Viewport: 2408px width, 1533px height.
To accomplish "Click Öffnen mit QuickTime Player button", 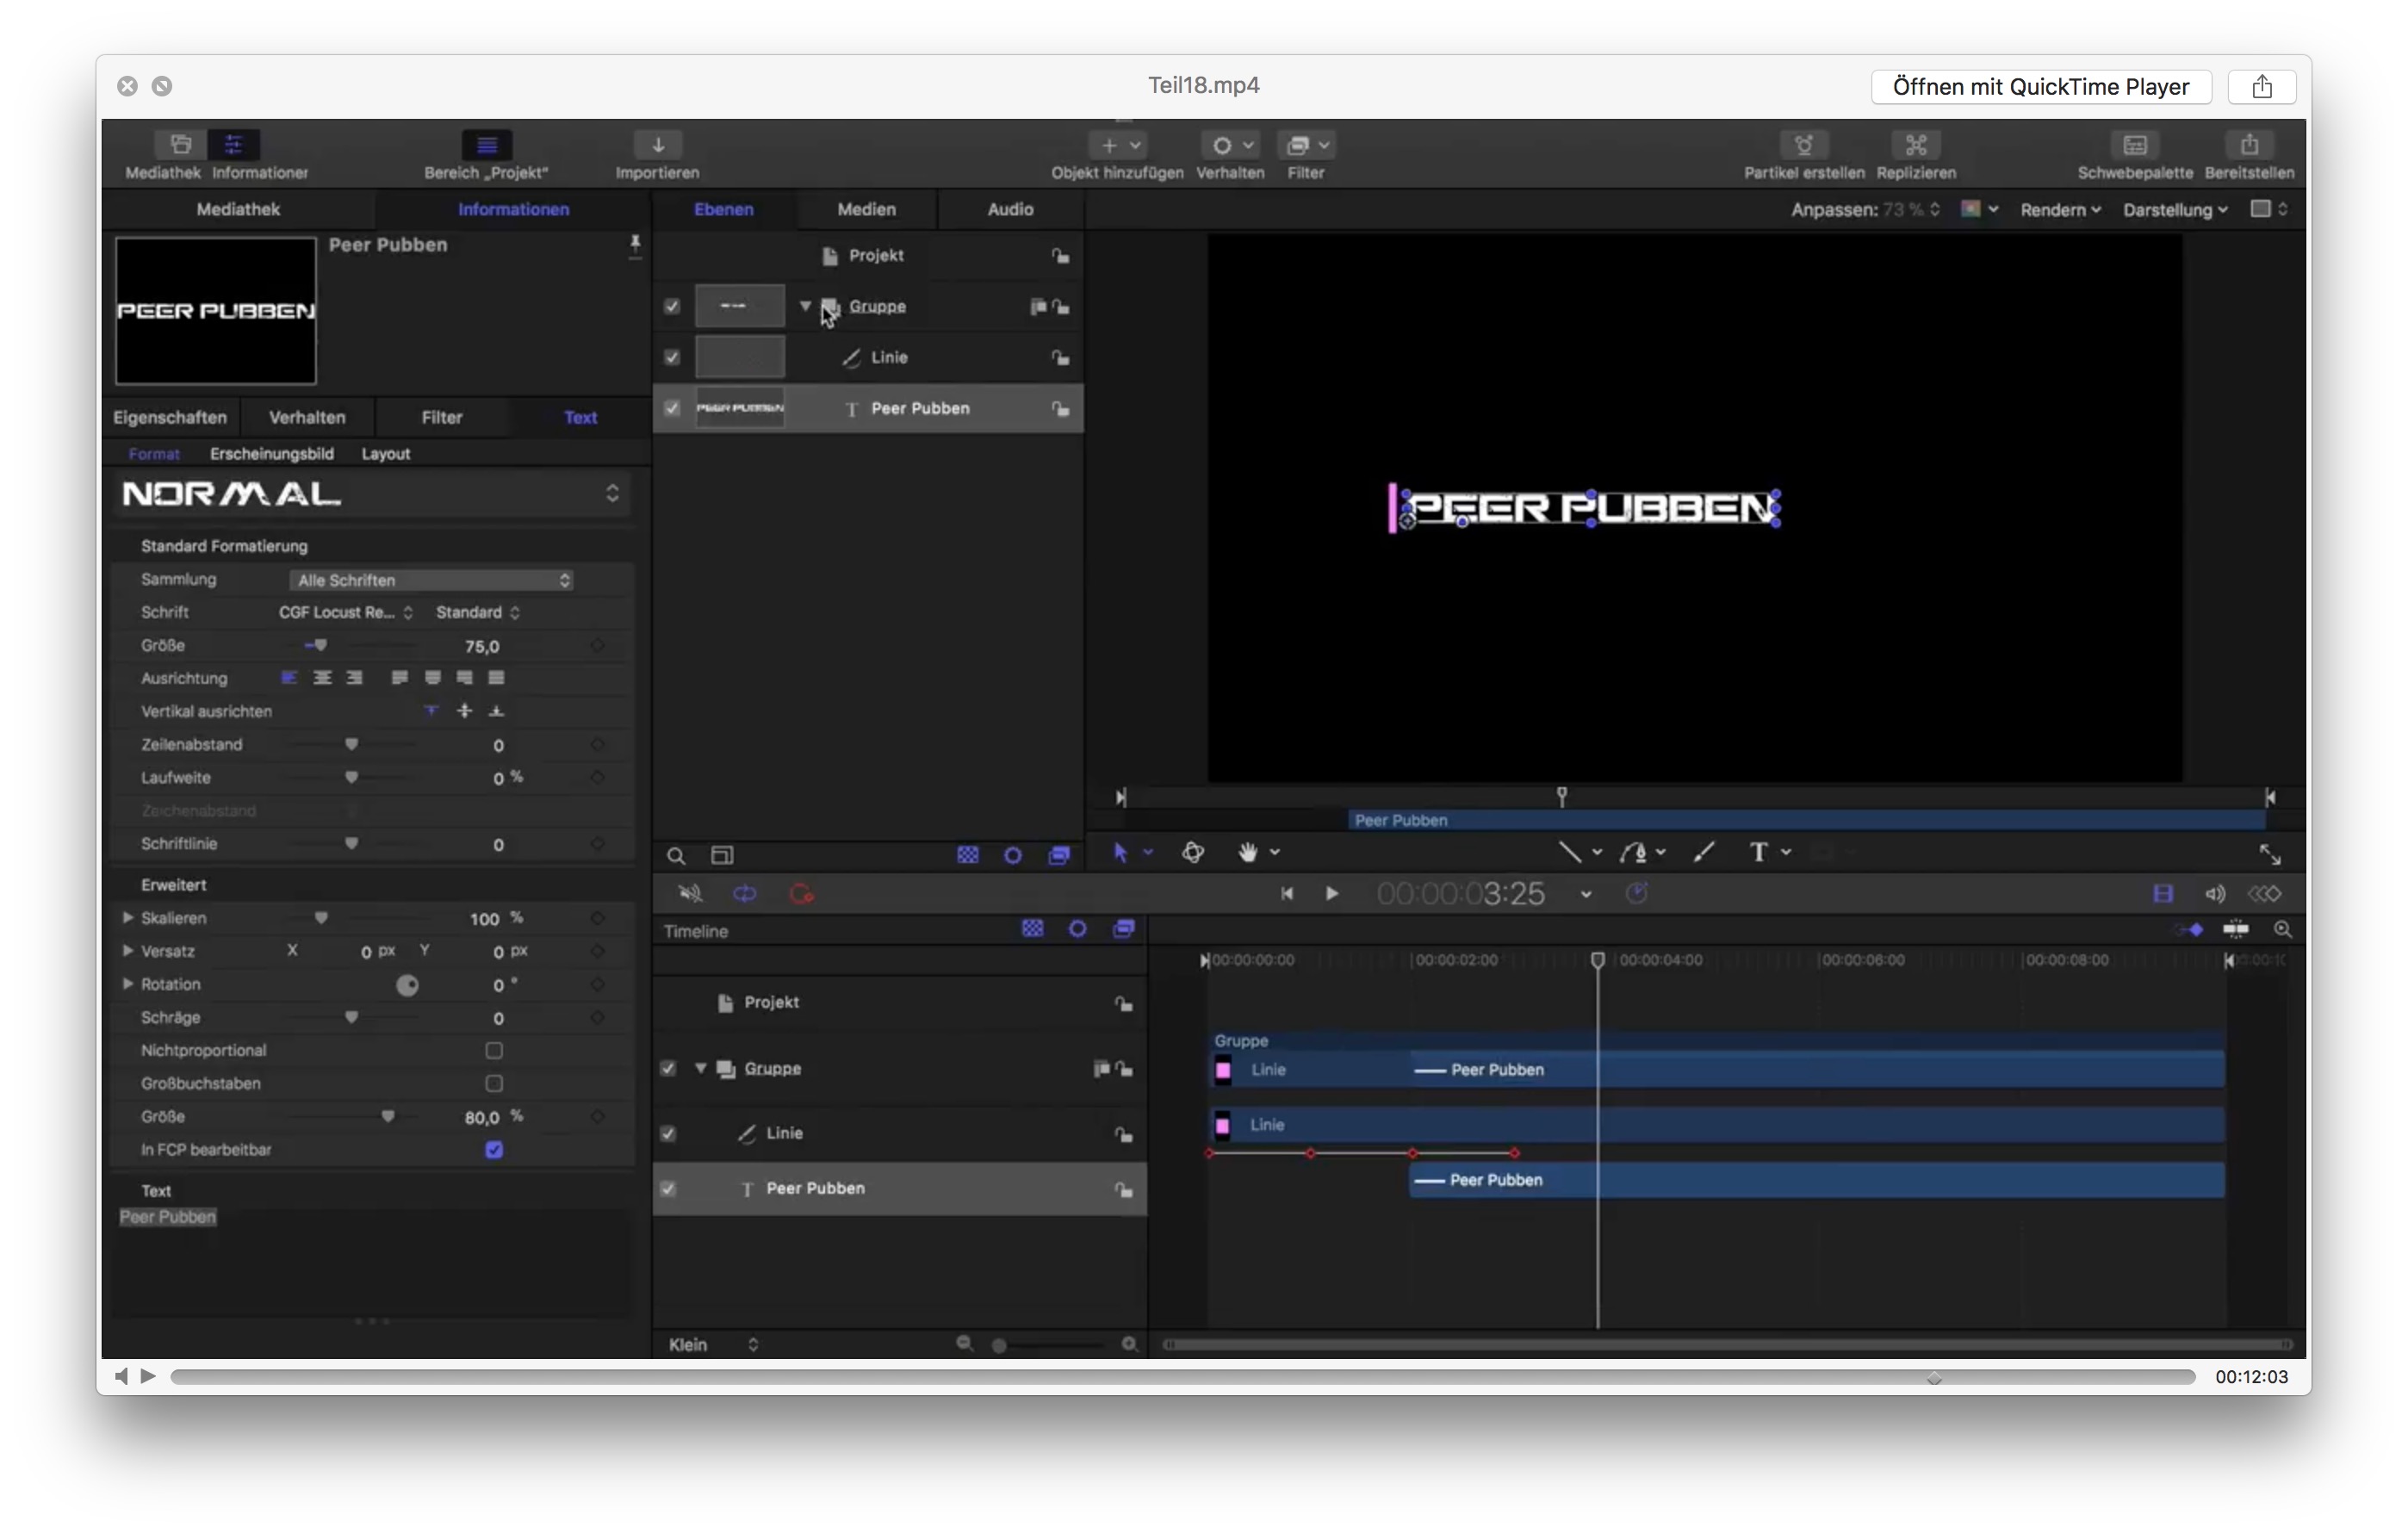I will pos(2040,87).
